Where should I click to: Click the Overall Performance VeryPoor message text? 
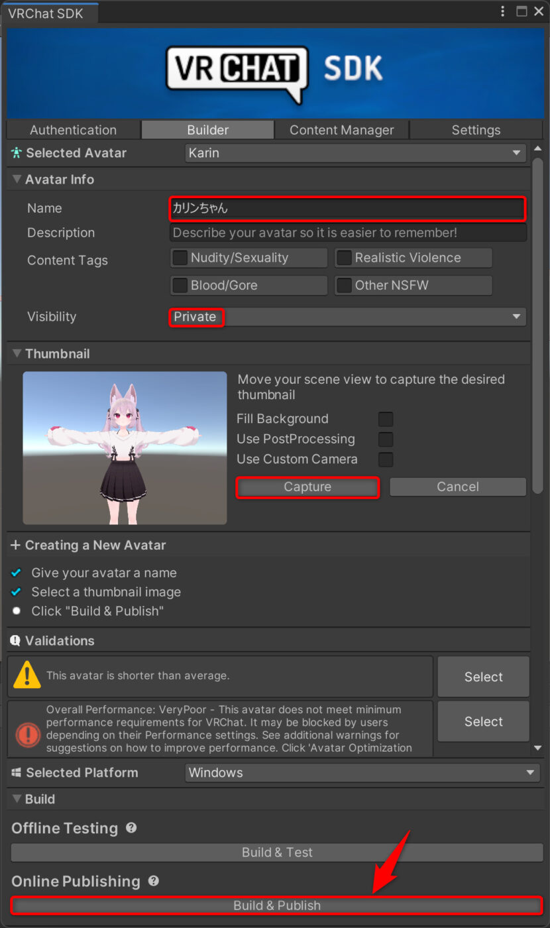(230, 728)
